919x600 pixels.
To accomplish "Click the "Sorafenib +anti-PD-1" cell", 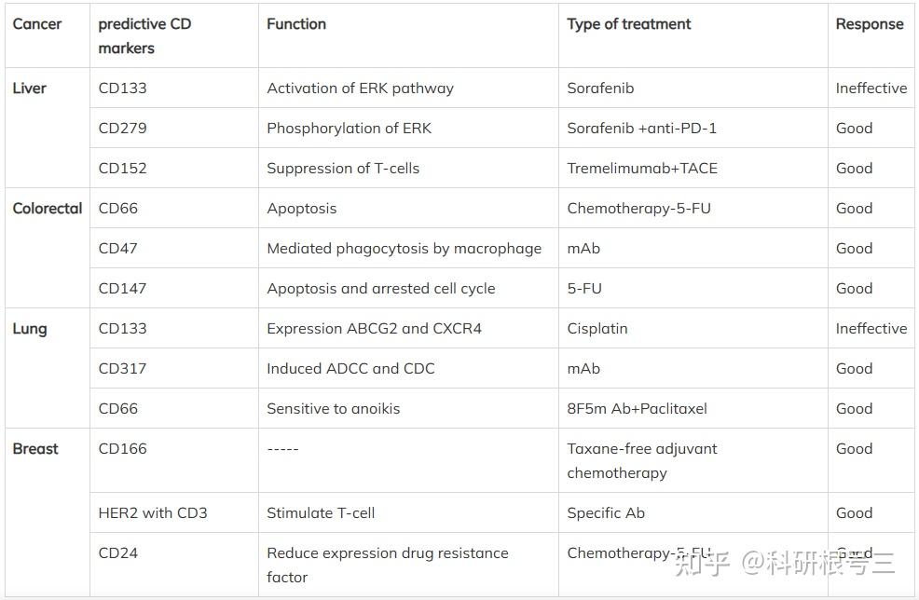I will click(642, 129).
